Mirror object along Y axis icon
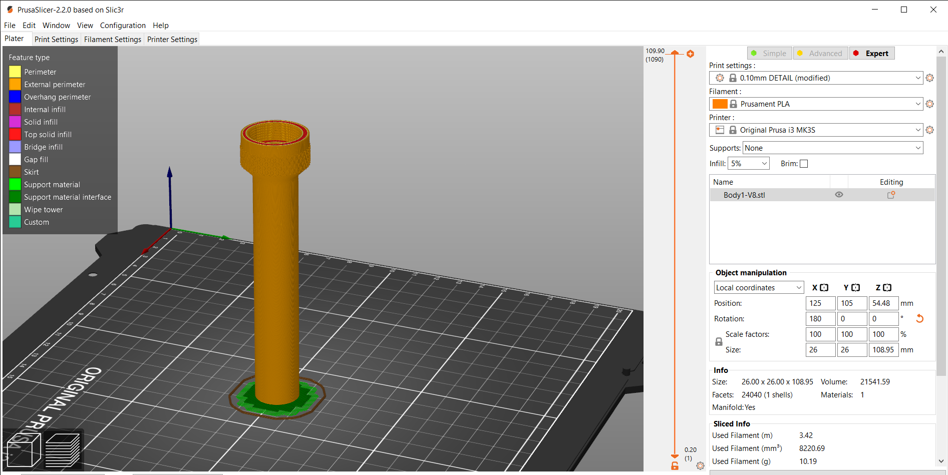This screenshot has height=475, width=948. coord(855,288)
